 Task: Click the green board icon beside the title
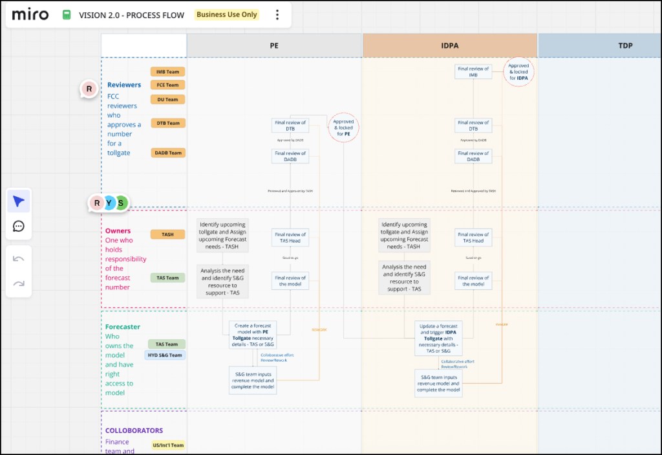pos(67,14)
